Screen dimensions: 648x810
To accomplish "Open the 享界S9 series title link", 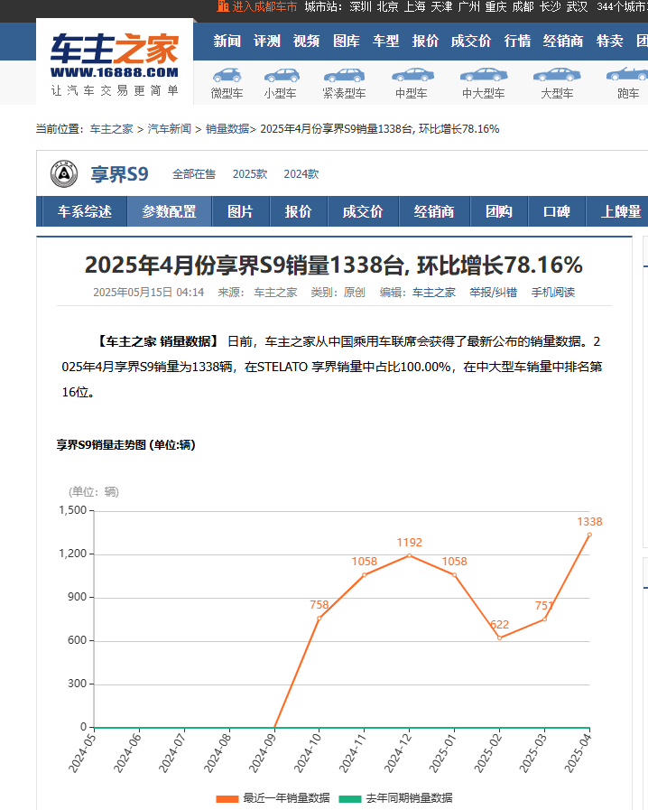I will tap(119, 174).
